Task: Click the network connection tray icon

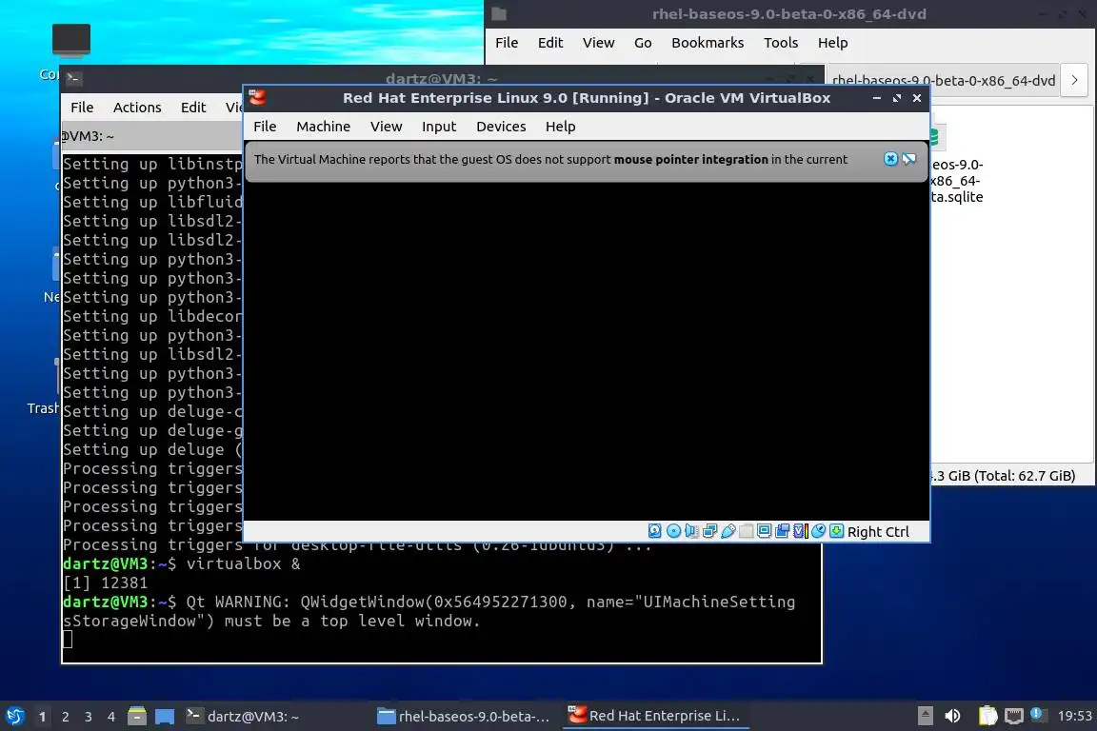Action: coord(1014,716)
